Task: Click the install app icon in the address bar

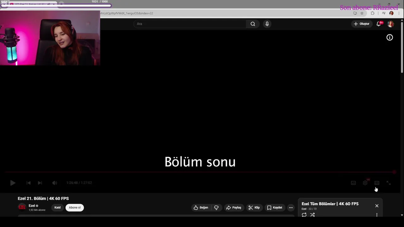Action: click(x=355, y=13)
